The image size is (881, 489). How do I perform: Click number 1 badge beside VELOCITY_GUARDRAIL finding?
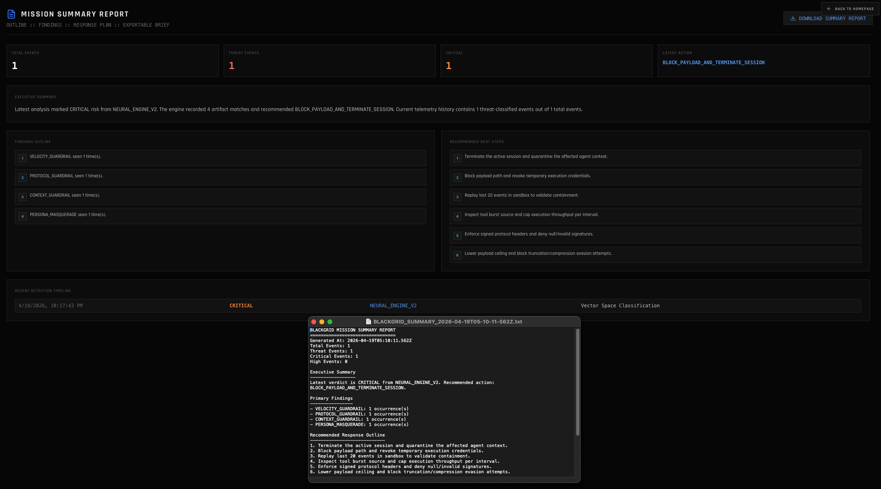pos(23,158)
